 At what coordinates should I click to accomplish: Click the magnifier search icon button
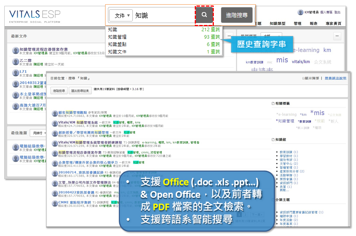[x=204, y=15]
